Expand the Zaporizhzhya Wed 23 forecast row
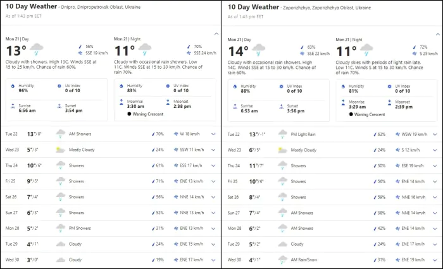Viewport: 443px width, 269px height. point(435,150)
